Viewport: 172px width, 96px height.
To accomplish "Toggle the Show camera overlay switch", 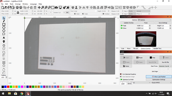I will point(121,28).
